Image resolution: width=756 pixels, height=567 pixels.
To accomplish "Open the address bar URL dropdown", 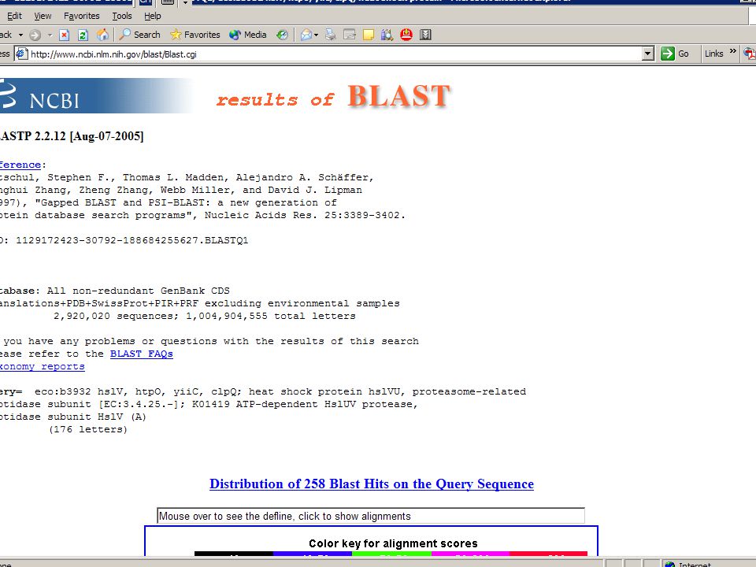I will point(648,54).
